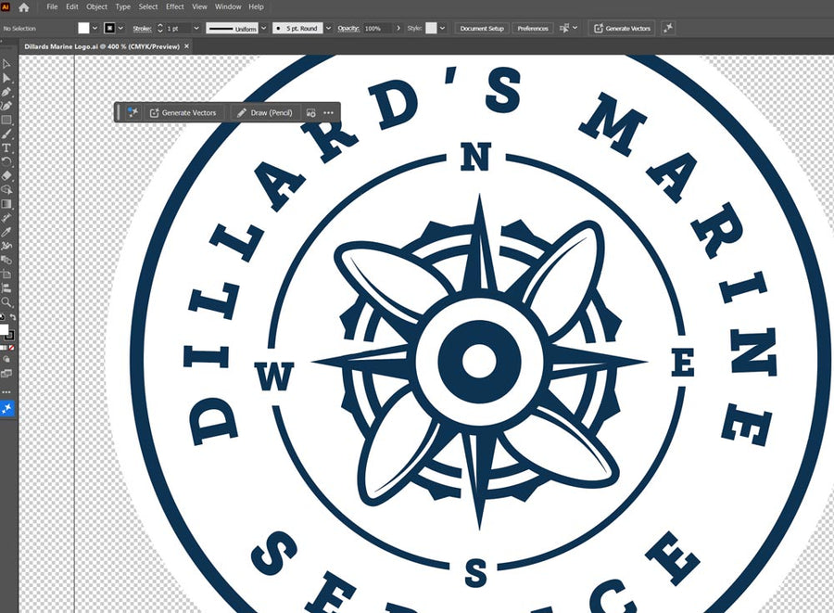Screen dimensions: 834x613
Task: Open the Edit menu
Action: (71, 6)
